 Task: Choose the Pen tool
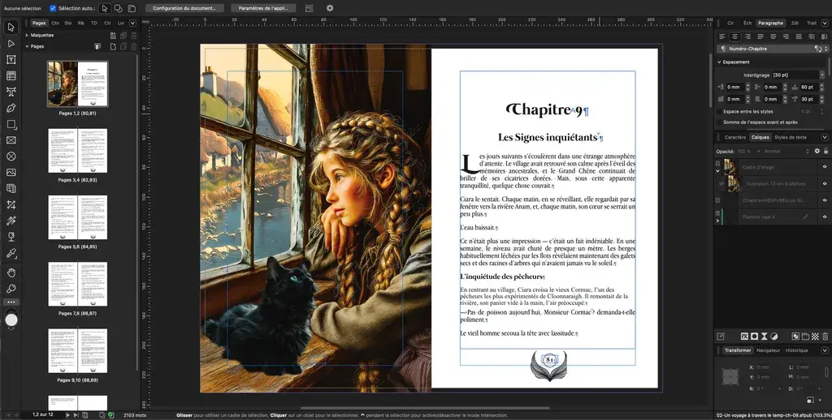11,108
